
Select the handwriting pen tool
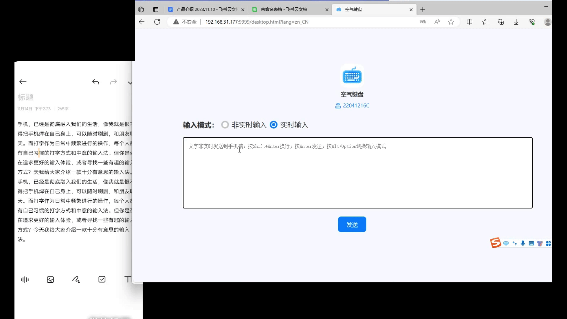(x=76, y=279)
